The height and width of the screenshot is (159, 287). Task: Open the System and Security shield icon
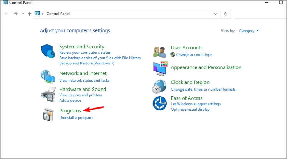coord(48,51)
